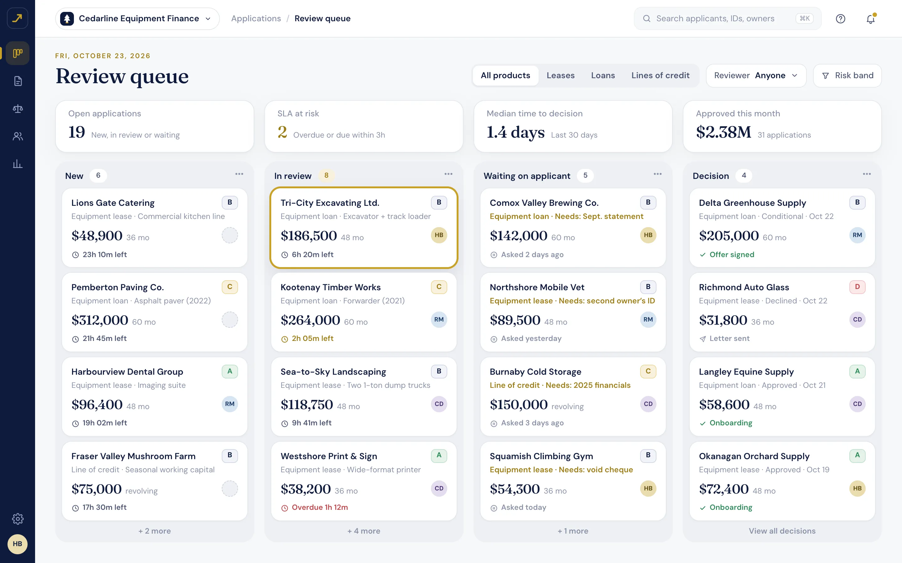Image resolution: width=902 pixels, height=563 pixels.
Task: Open the SLA at risk summary card
Action: (x=364, y=126)
